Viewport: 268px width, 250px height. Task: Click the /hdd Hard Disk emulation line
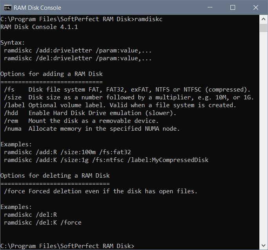90,113
